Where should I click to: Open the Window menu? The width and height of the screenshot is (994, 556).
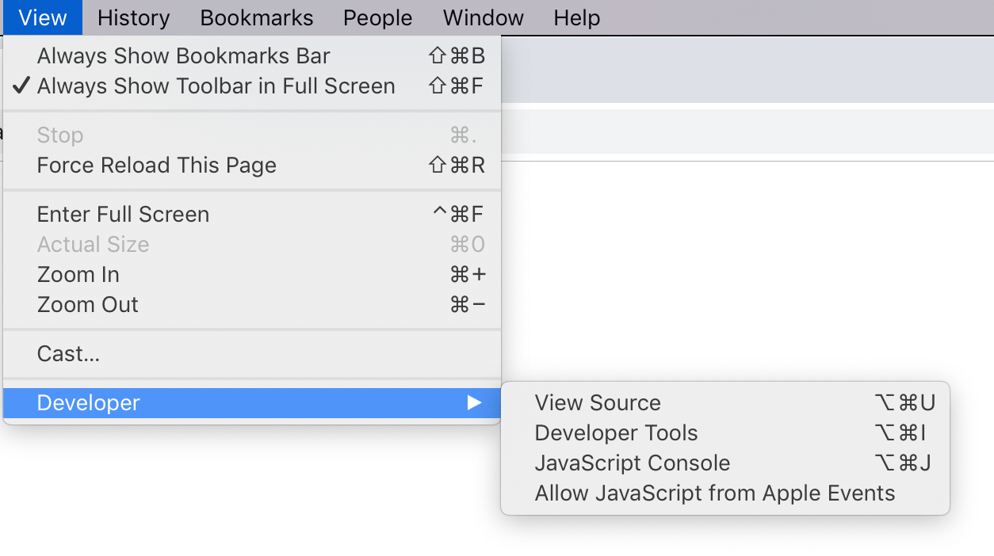click(483, 17)
